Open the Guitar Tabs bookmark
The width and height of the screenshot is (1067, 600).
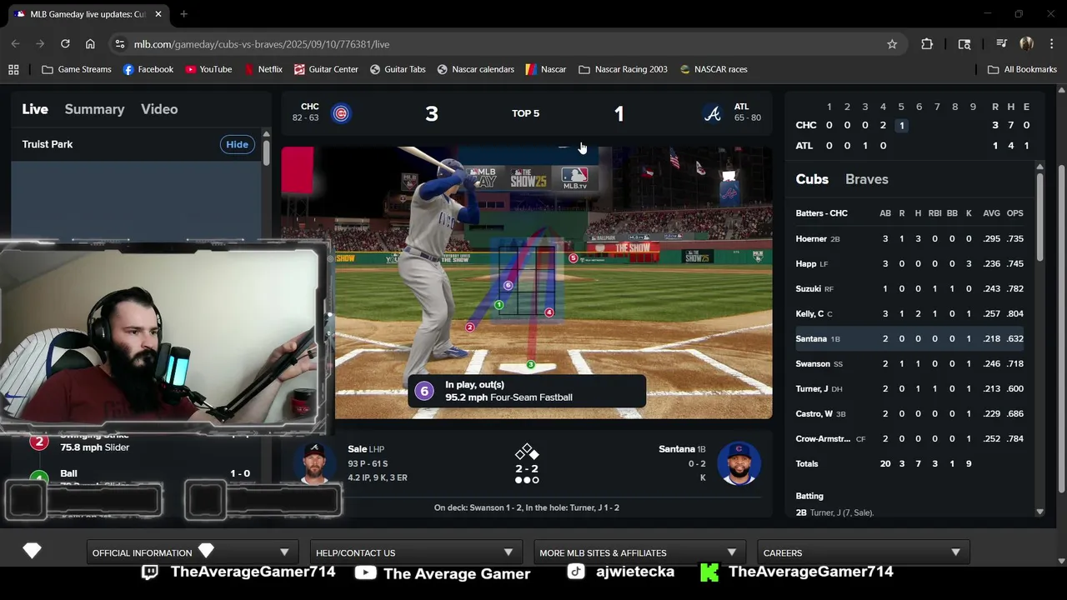(x=398, y=69)
